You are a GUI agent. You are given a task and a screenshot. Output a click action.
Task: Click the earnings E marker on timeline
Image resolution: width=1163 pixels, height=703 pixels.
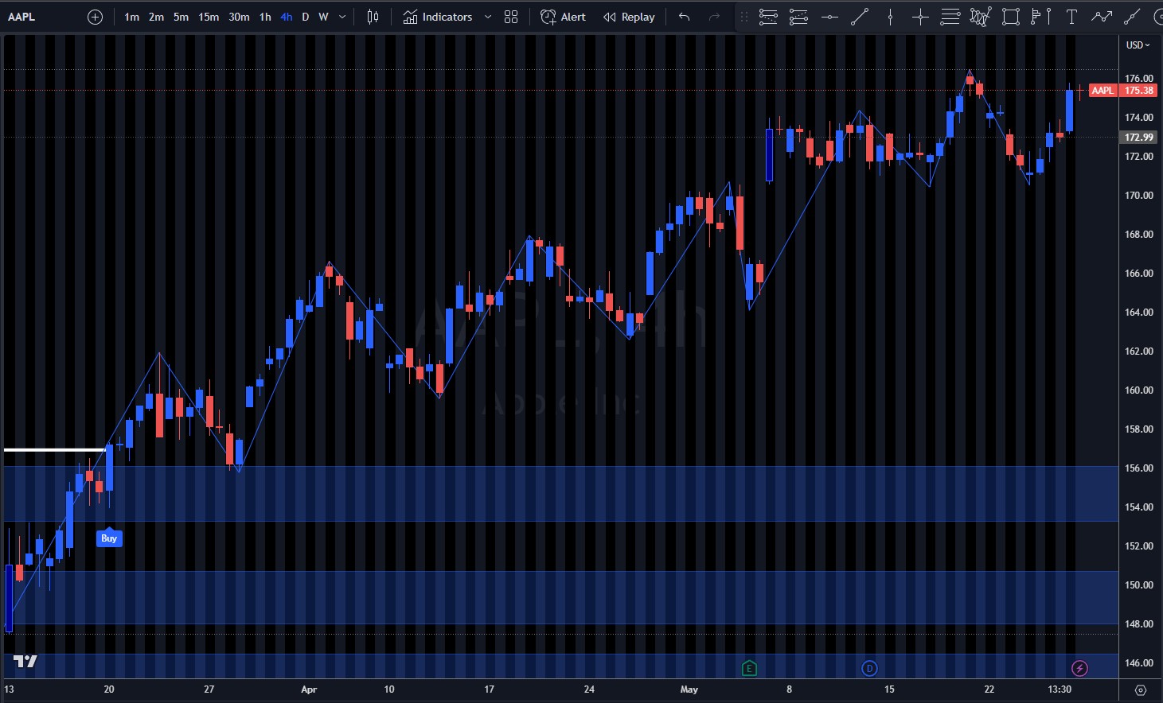click(x=749, y=668)
